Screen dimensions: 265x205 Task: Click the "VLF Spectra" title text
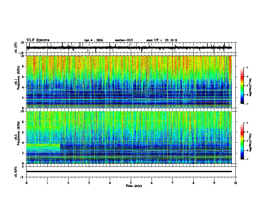pyautogui.click(x=38, y=40)
